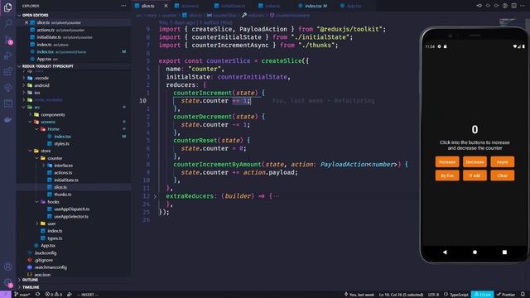Tap the Android back navigation button
This screenshot has height=298, width=530.
445,252
